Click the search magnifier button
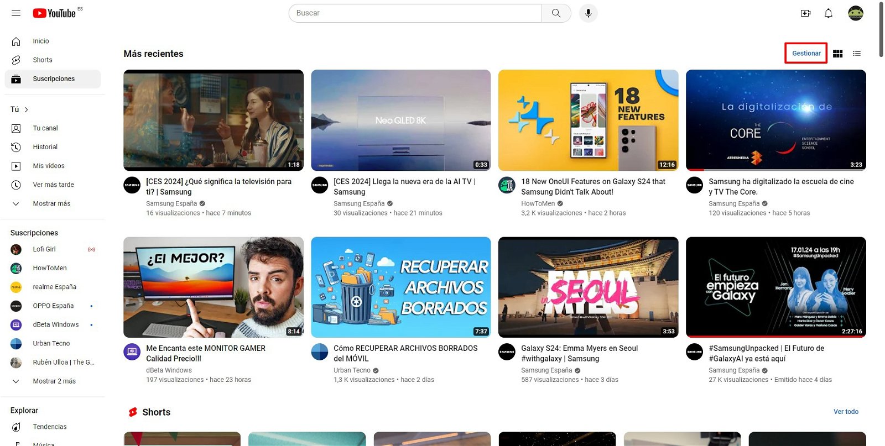 (556, 13)
